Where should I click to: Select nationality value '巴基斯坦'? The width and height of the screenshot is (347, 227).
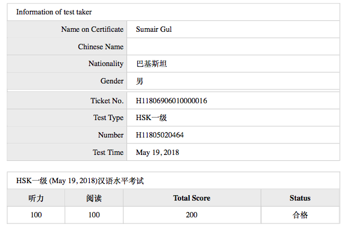pyautogui.click(x=152, y=64)
